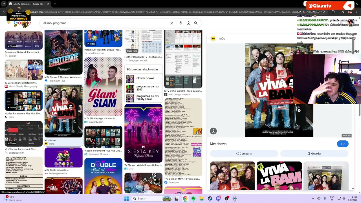Click the 'Exchange4Media' source label
The image size is (361, 203).
point(58,174)
